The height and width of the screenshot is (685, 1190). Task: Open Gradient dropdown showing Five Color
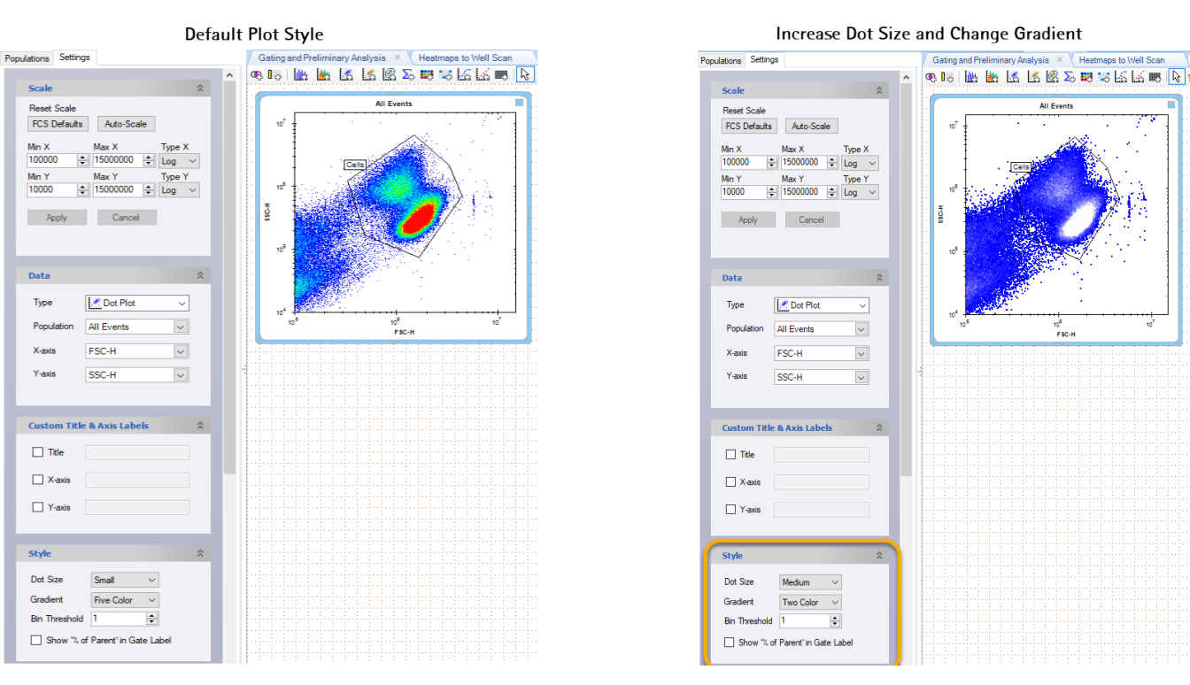(x=125, y=600)
